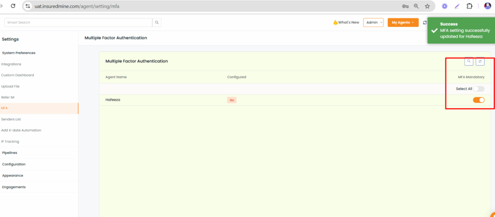
Task: Click the Configured column header
Action: click(x=236, y=77)
